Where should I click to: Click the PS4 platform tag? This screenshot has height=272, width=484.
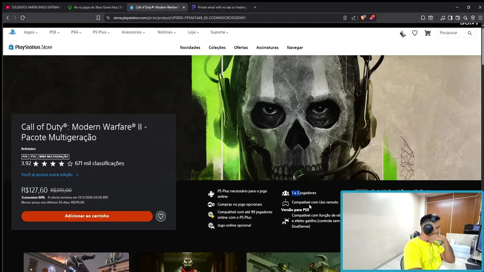(25, 156)
